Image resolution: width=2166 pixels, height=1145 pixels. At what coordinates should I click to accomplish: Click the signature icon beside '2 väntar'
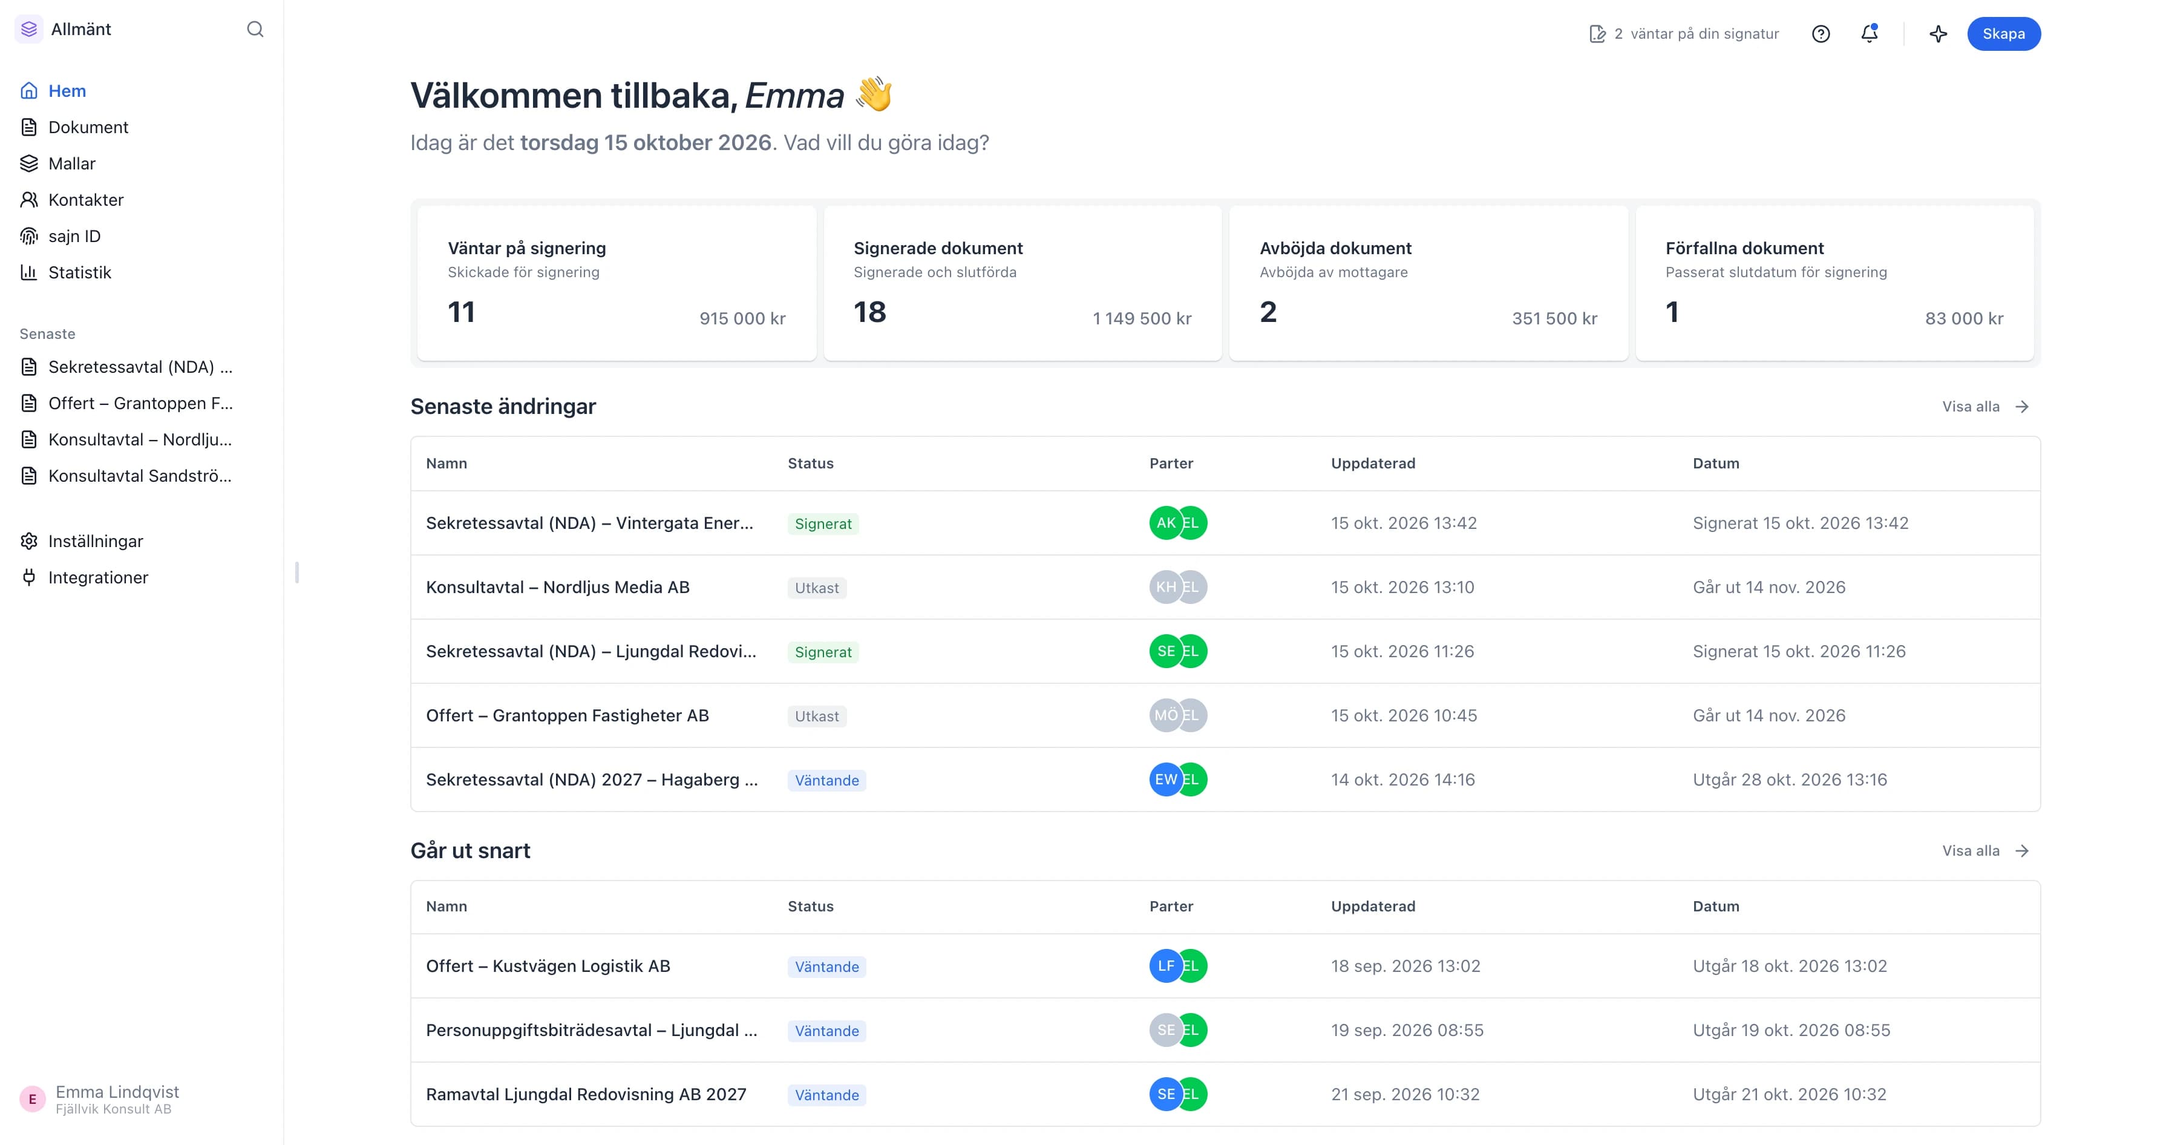coord(1597,34)
